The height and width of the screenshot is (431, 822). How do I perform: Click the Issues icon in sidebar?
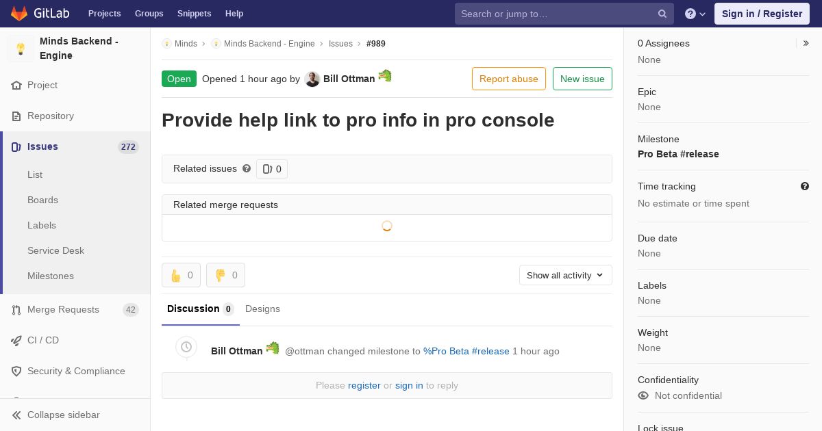pyautogui.click(x=16, y=147)
